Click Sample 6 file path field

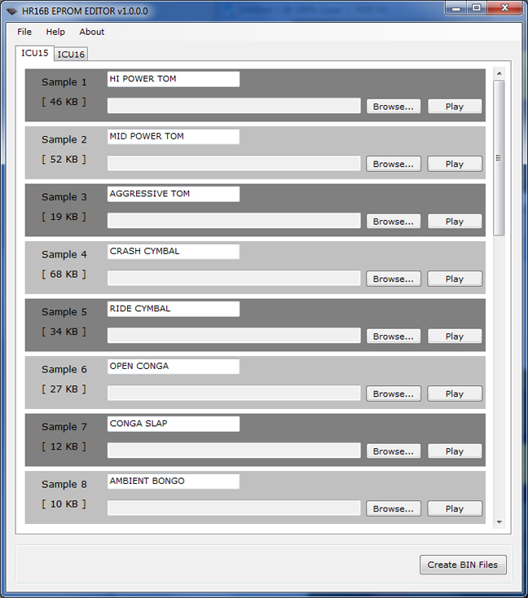pyautogui.click(x=234, y=393)
